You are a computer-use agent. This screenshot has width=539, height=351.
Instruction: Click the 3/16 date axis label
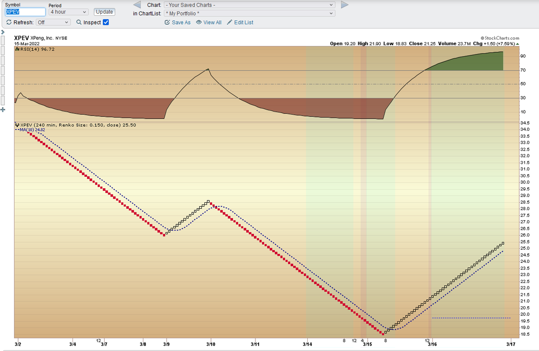(x=432, y=344)
